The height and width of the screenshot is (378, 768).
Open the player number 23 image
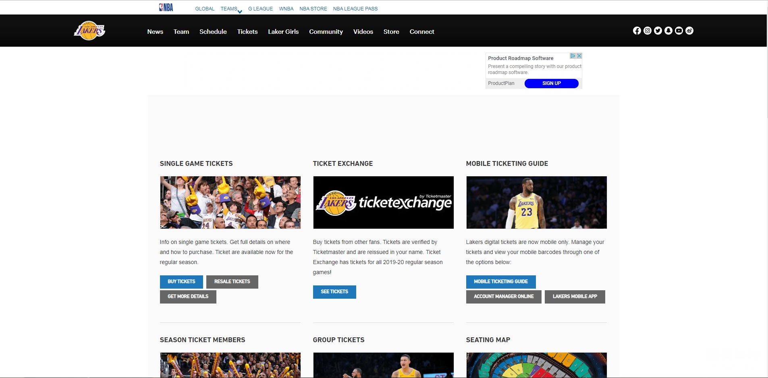536,202
